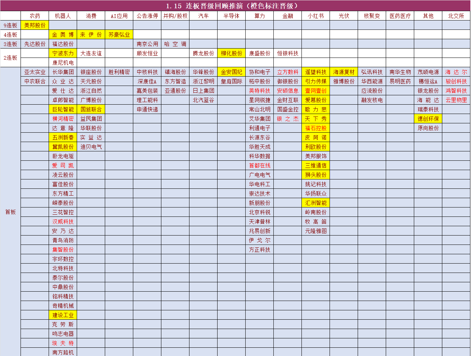Click the red cell 首都在线

pyautogui.click(x=260, y=165)
